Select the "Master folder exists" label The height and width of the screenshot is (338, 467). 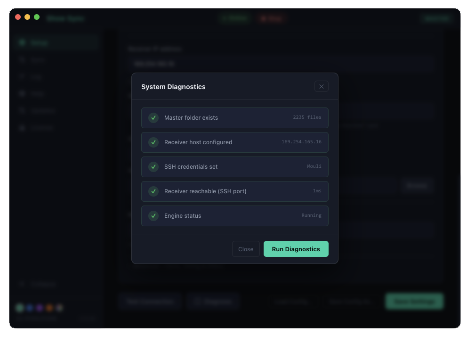tap(191, 118)
